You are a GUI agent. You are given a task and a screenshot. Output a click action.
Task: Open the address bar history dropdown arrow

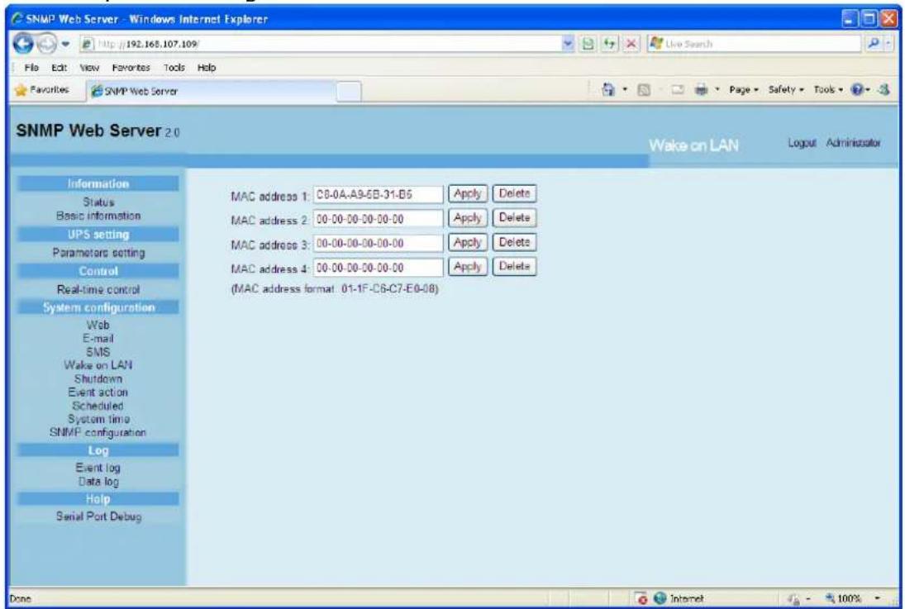click(x=567, y=44)
